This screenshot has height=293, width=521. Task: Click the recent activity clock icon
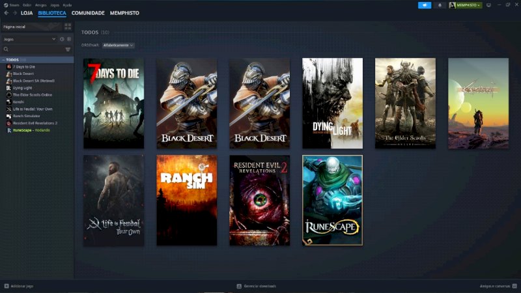click(62, 39)
